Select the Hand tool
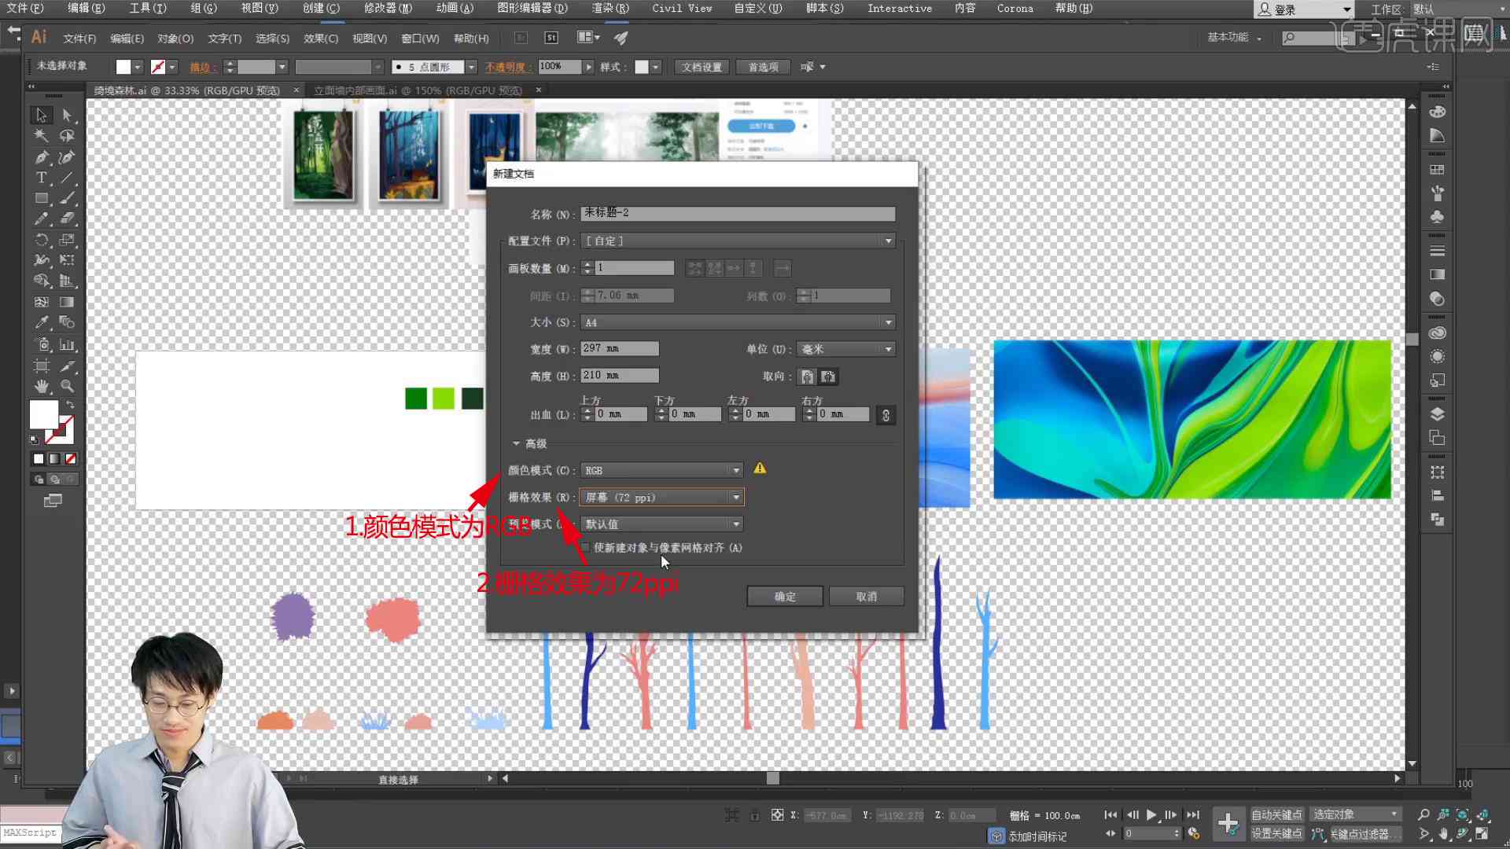Image resolution: width=1510 pixels, height=849 pixels. [x=41, y=386]
